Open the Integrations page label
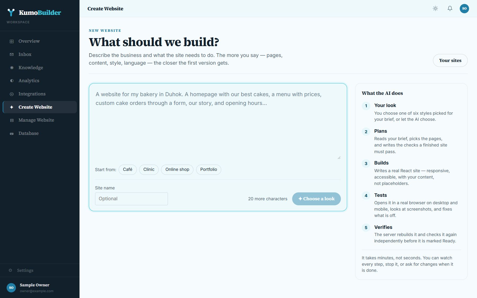 tap(32, 94)
